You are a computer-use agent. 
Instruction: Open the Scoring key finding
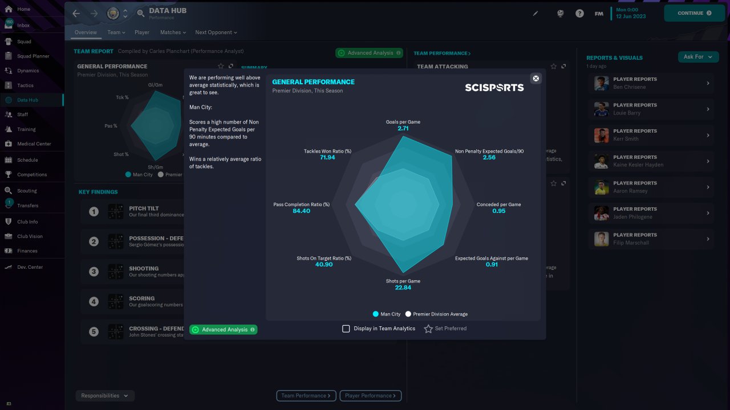132,301
